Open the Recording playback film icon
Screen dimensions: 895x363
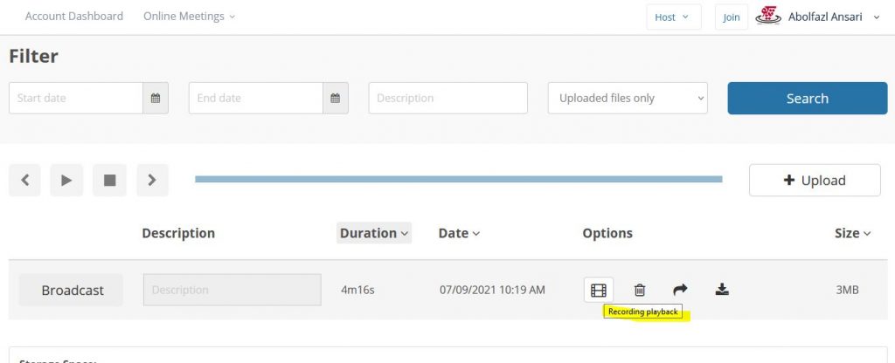pyautogui.click(x=598, y=290)
